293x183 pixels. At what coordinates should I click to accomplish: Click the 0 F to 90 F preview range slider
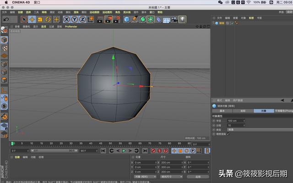coord(54,151)
